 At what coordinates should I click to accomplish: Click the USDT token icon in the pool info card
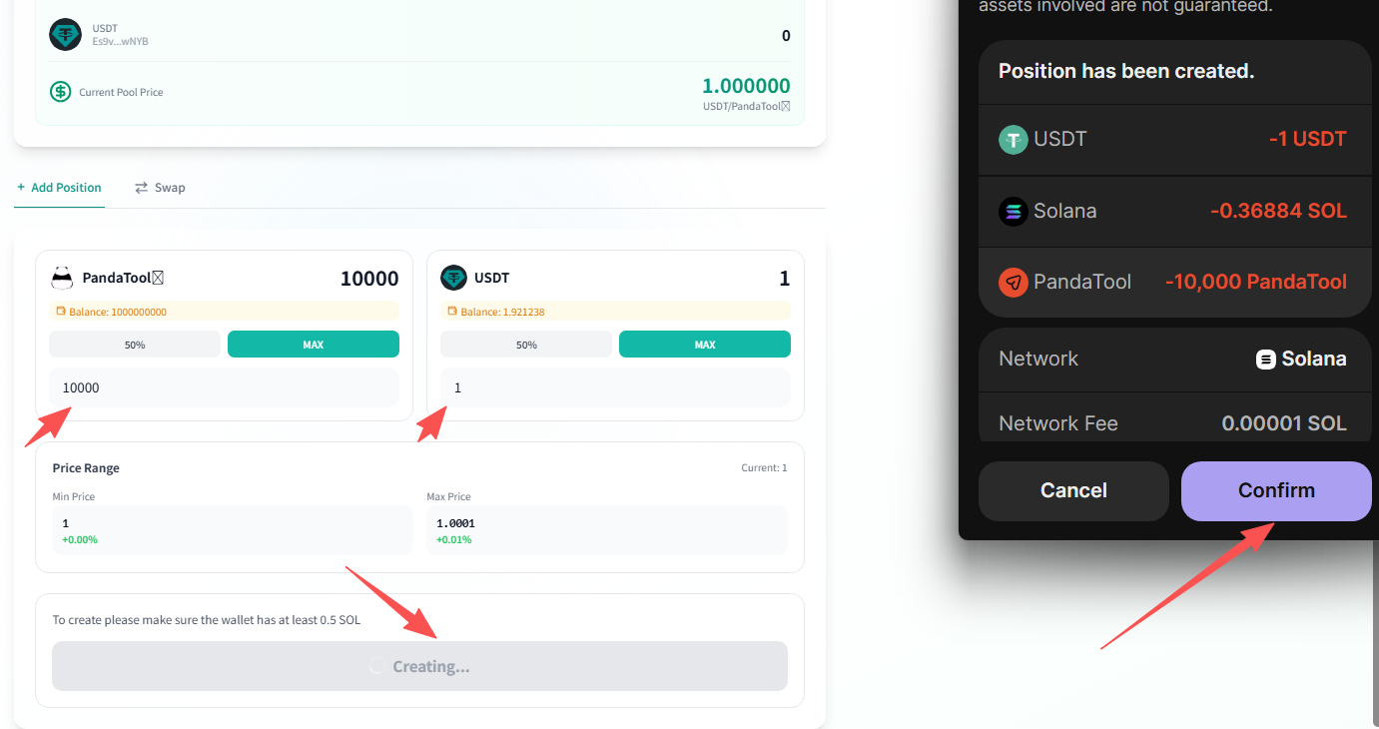coord(65,35)
